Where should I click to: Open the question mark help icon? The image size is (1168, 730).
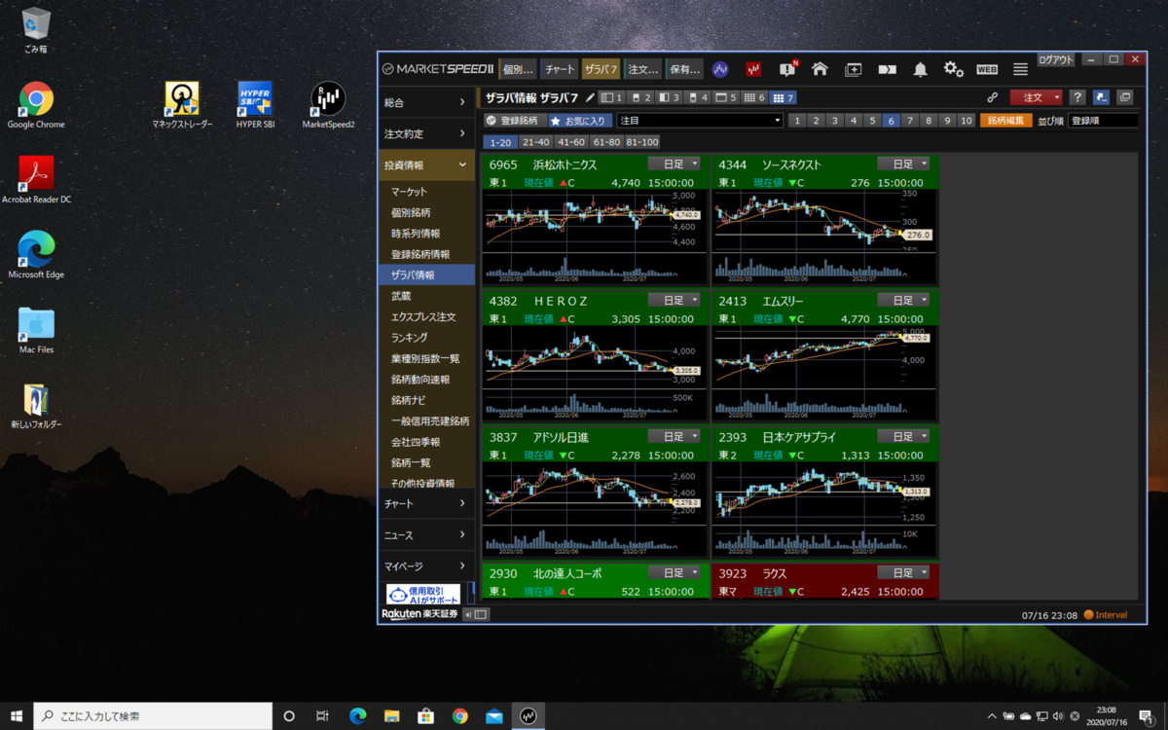coord(1077,97)
